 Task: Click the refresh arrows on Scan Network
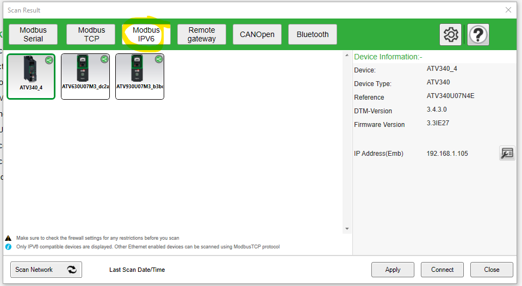click(x=72, y=269)
